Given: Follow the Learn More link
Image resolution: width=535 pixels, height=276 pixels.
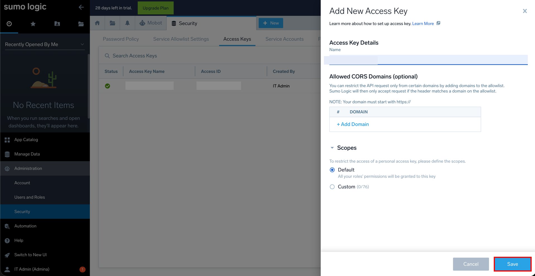Looking at the screenshot, I should click(423, 23).
